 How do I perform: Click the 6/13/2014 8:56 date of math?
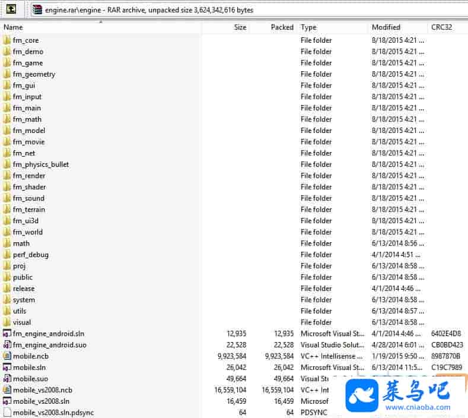398,243
